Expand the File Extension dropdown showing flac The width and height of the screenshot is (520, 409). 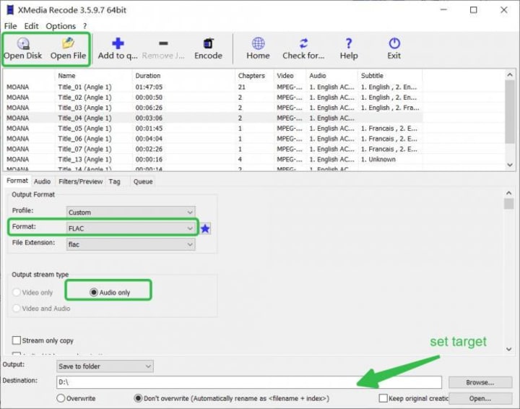[131, 244]
